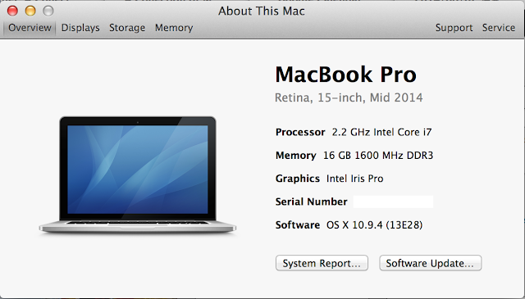Switch to the Displays tab
The height and width of the screenshot is (299, 525).
pyautogui.click(x=80, y=28)
